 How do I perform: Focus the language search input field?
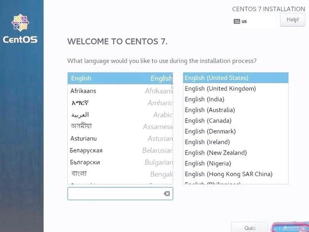coord(120,194)
